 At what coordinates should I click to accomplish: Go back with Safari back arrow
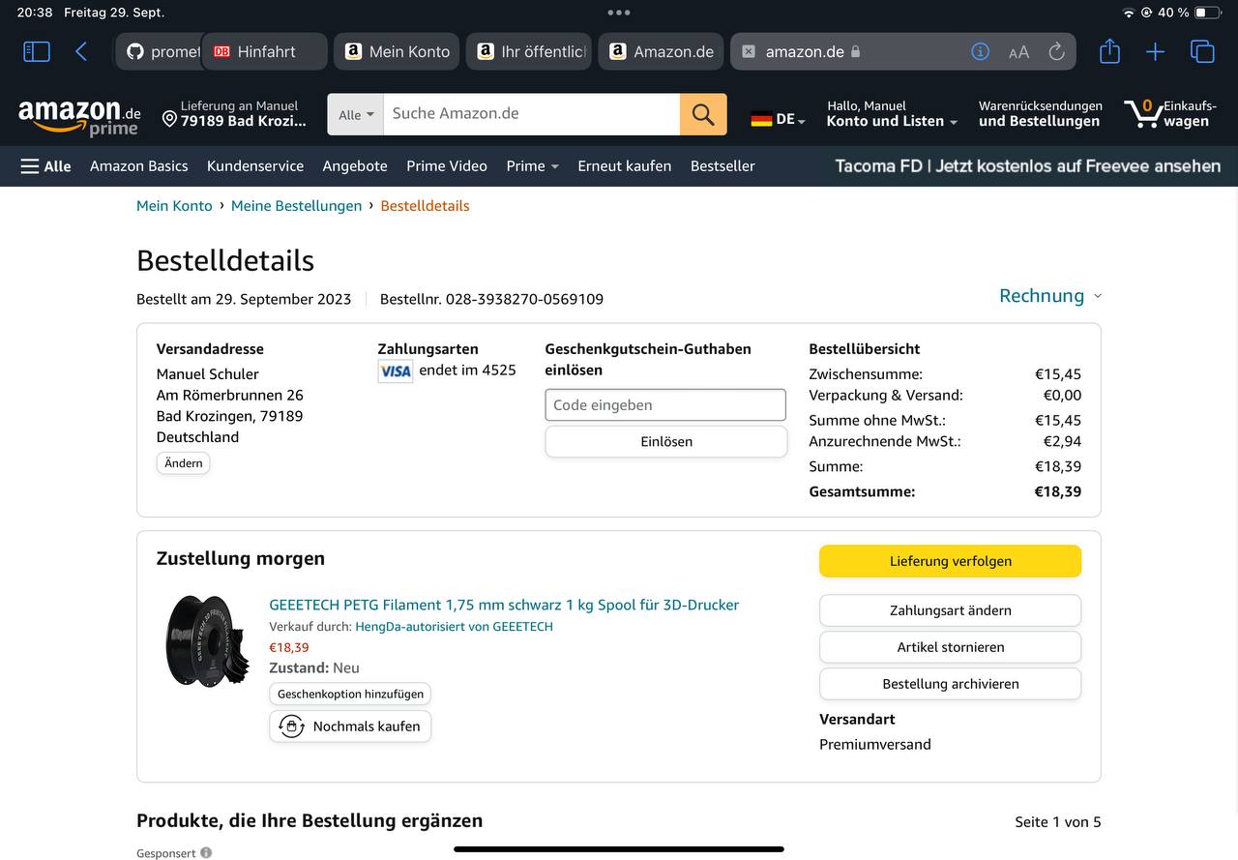click(x=81, y=51)
